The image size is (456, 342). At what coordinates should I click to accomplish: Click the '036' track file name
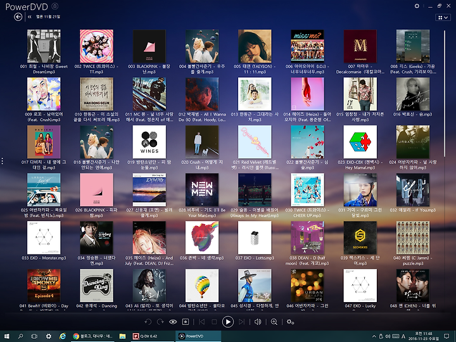point(202,258)
